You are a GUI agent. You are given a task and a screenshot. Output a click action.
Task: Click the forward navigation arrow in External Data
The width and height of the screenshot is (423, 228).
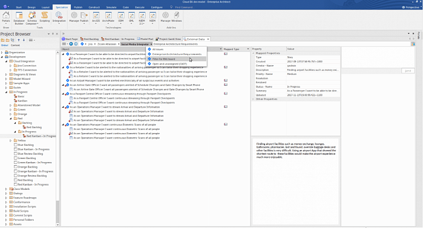click(76, 44)
